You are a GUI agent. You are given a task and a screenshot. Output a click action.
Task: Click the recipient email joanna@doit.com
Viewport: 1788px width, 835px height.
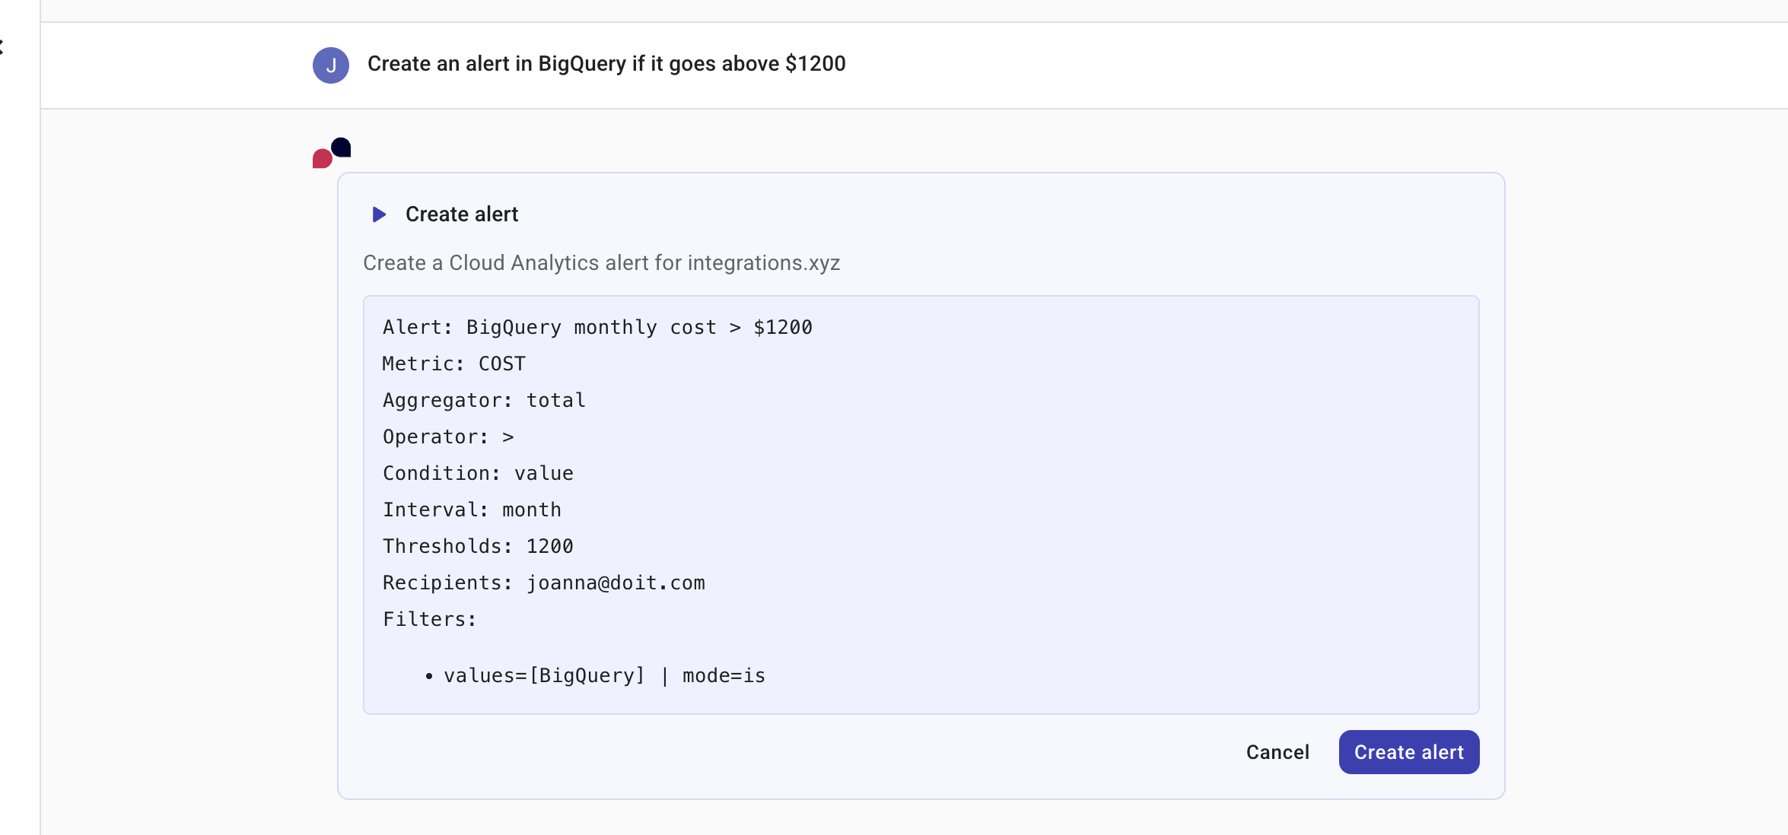coord(616,583)
